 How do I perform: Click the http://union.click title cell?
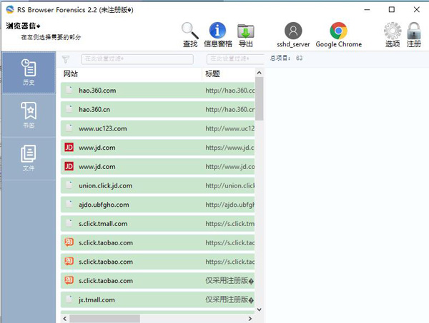pos(230,185)
